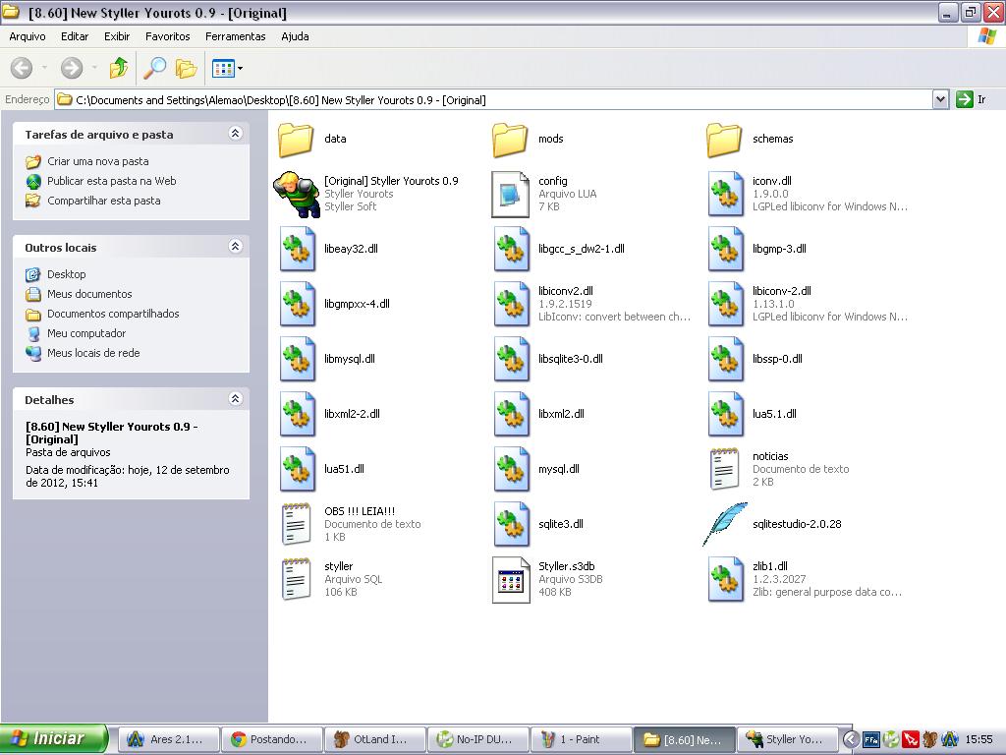Image resolution: width=1006 pixels, height=755 pixels.
Task: Open the Arquivo menu
Action: tap(28, 36)
